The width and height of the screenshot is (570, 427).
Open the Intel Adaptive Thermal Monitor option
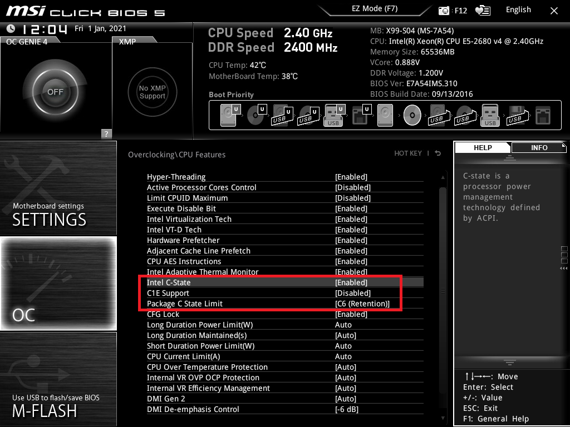(x=285, y=271)
